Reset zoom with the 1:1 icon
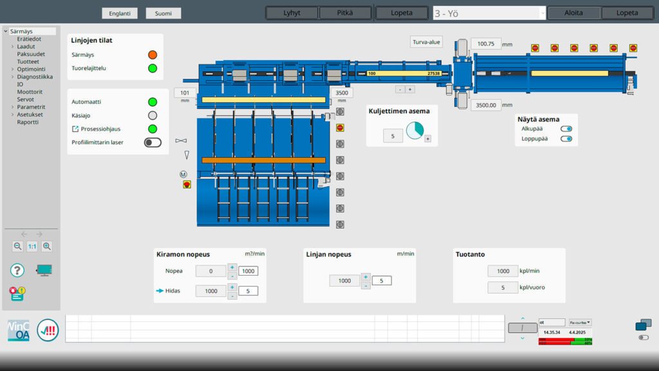659x371 pixels. point(32,246)
